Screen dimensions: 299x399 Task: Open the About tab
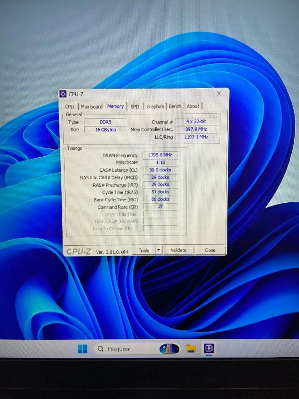tap(193, 106)
